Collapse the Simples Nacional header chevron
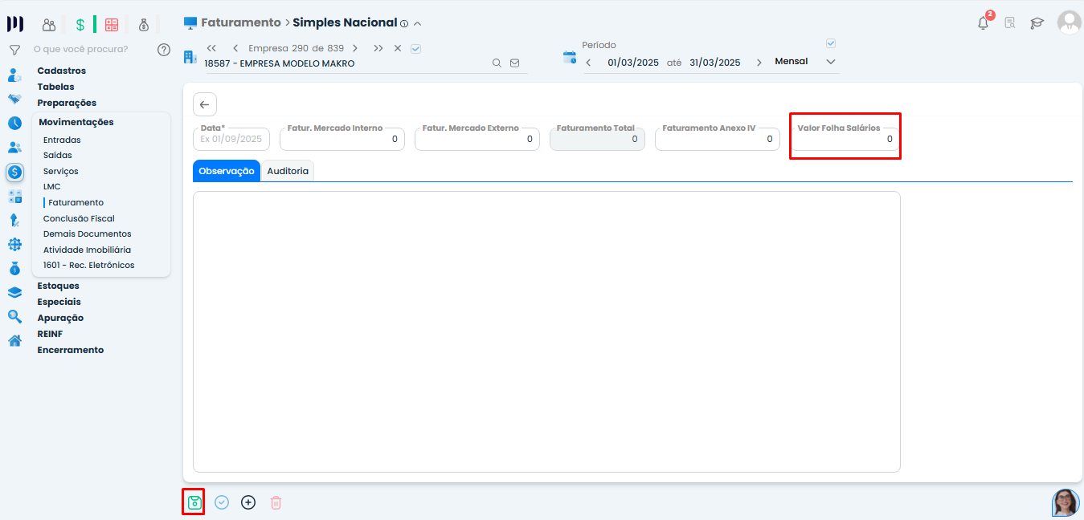Image resolution: width=1084 pixels, height=520 pixels. [x=417, y=23]
